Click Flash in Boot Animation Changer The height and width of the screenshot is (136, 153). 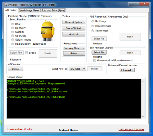pos(130,53)
